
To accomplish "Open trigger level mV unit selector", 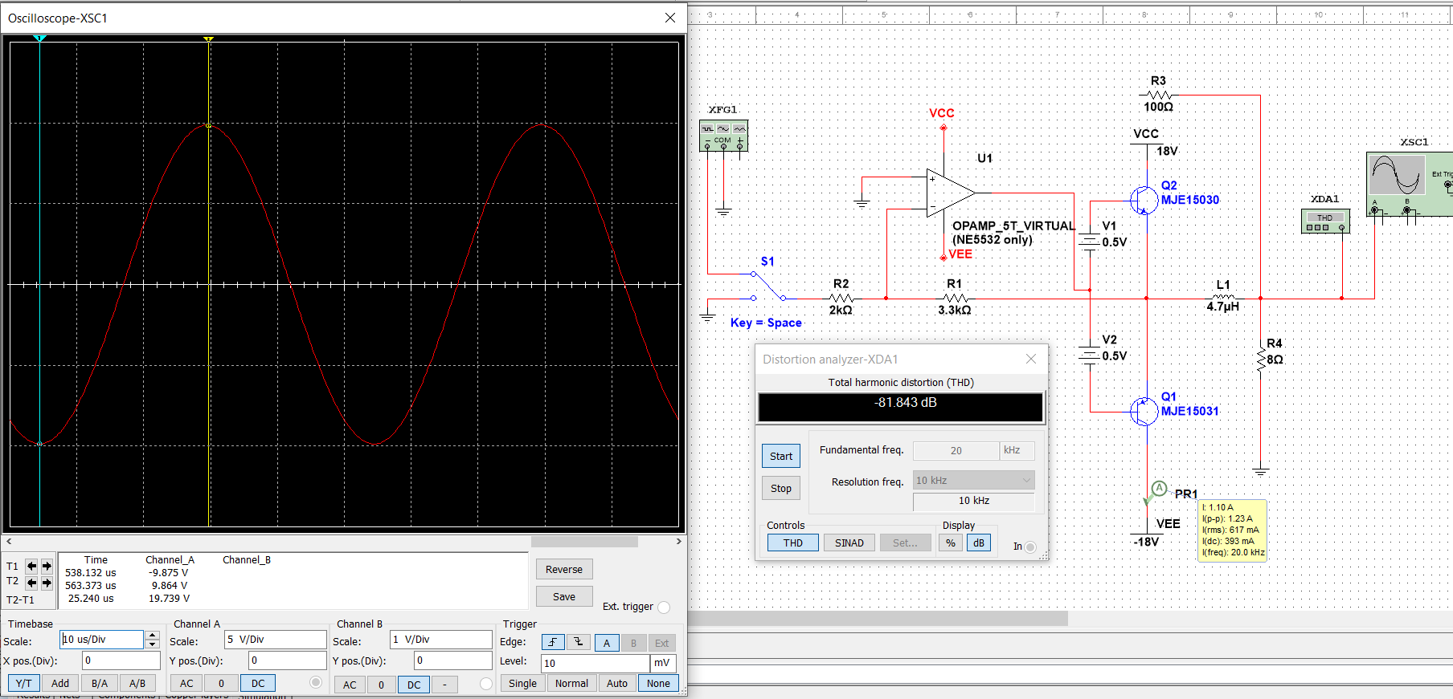I will tap(663, 663).
